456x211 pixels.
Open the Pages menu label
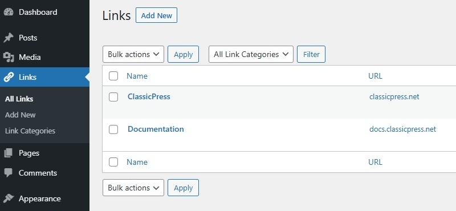point(29,153)
